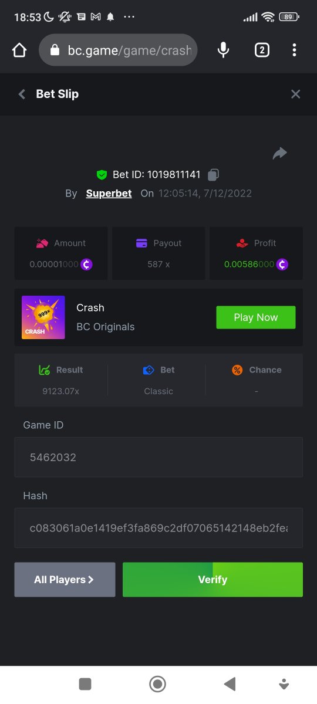Click the green Verify button
The height and width of the screenshot is (704, 317).
pos(213,580)
